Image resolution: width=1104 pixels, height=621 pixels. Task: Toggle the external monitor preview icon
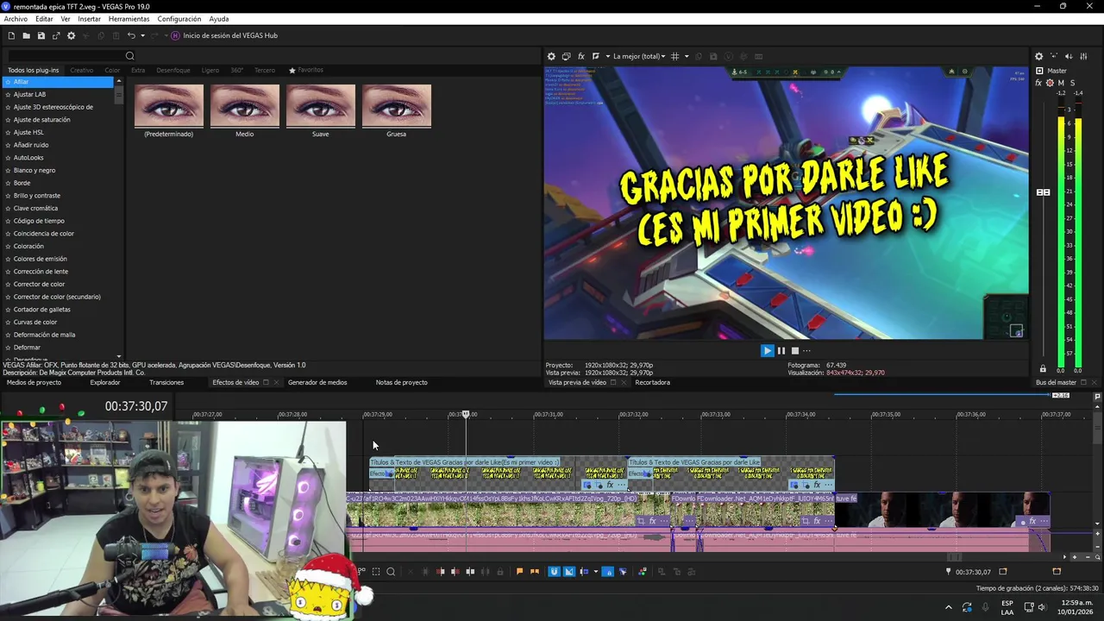point(566,56)
